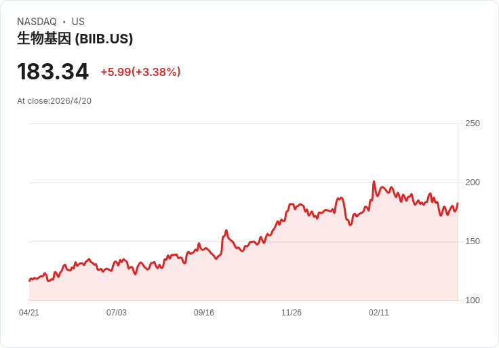
Task: Click the chart's highest peak near 200
Action: (374, 182)
